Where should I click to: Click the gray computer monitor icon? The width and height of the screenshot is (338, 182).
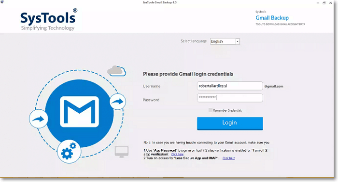coord(122,152)
